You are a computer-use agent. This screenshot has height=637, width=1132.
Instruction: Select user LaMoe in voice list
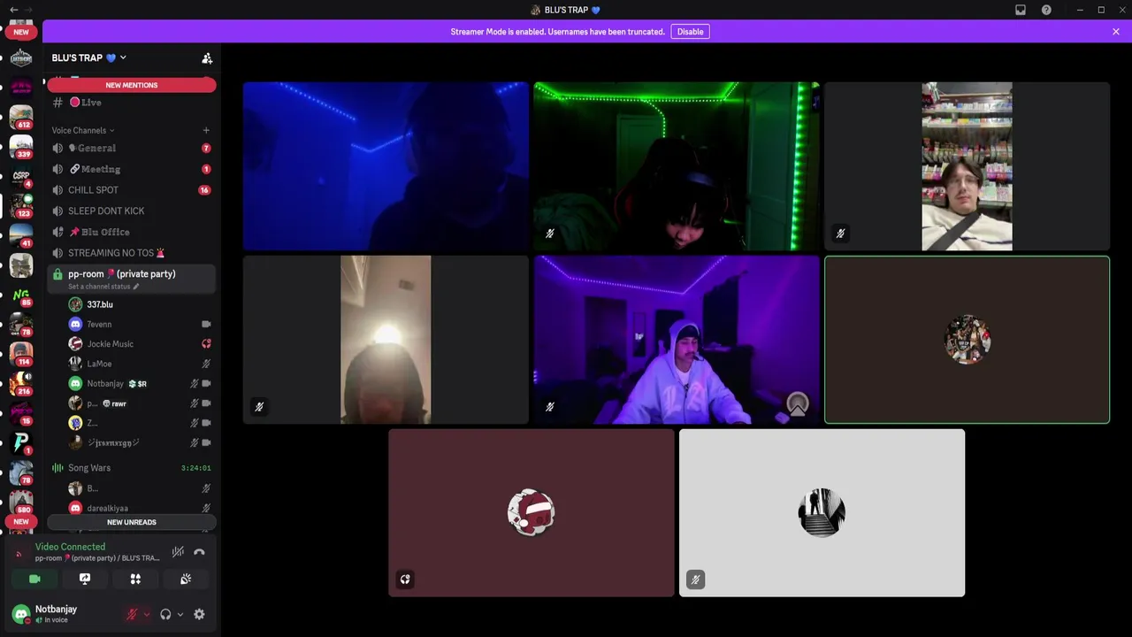click(x=140, y=364)
